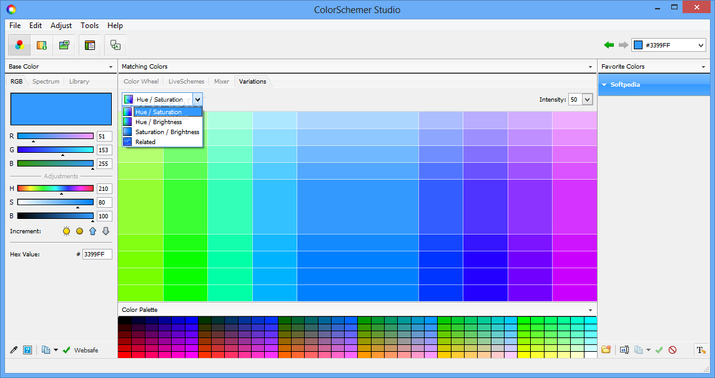
Task: Click the green image toolbar icon
Action: [64, 45]
